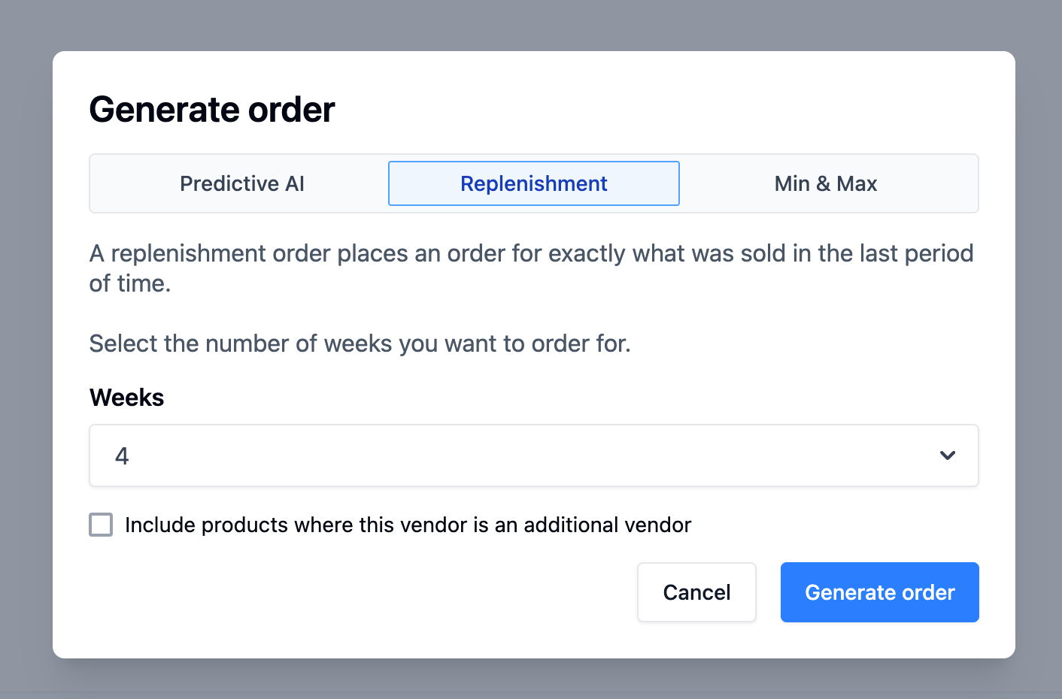The image size is (1062, 699).
Task: Click the dimmed backdrop above the dialog
Action: pyautogui.click(x=531, y=24)
